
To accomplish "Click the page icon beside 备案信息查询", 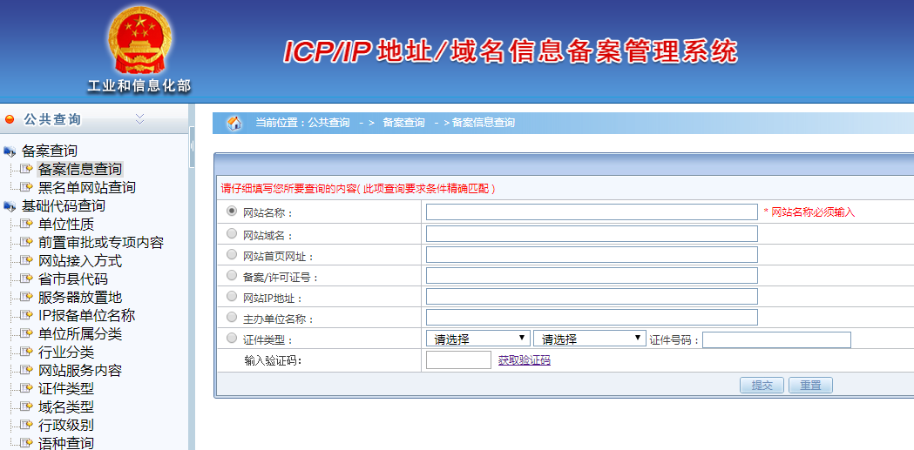I will 26,170.
